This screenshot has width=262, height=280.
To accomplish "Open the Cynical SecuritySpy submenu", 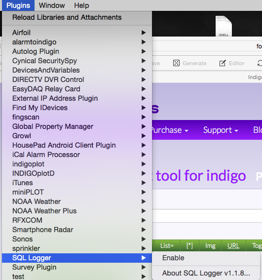I will tap(77, 61).
